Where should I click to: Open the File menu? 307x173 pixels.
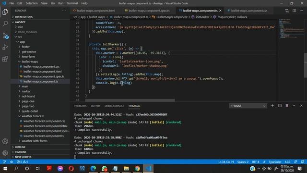click(x=12, y=3)
